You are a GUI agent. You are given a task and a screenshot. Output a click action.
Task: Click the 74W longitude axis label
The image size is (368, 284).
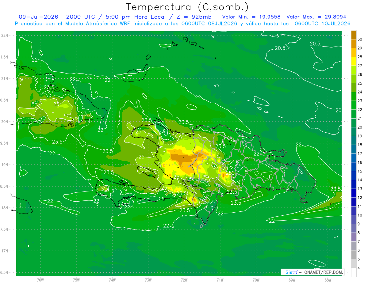[x=112, y=280]
